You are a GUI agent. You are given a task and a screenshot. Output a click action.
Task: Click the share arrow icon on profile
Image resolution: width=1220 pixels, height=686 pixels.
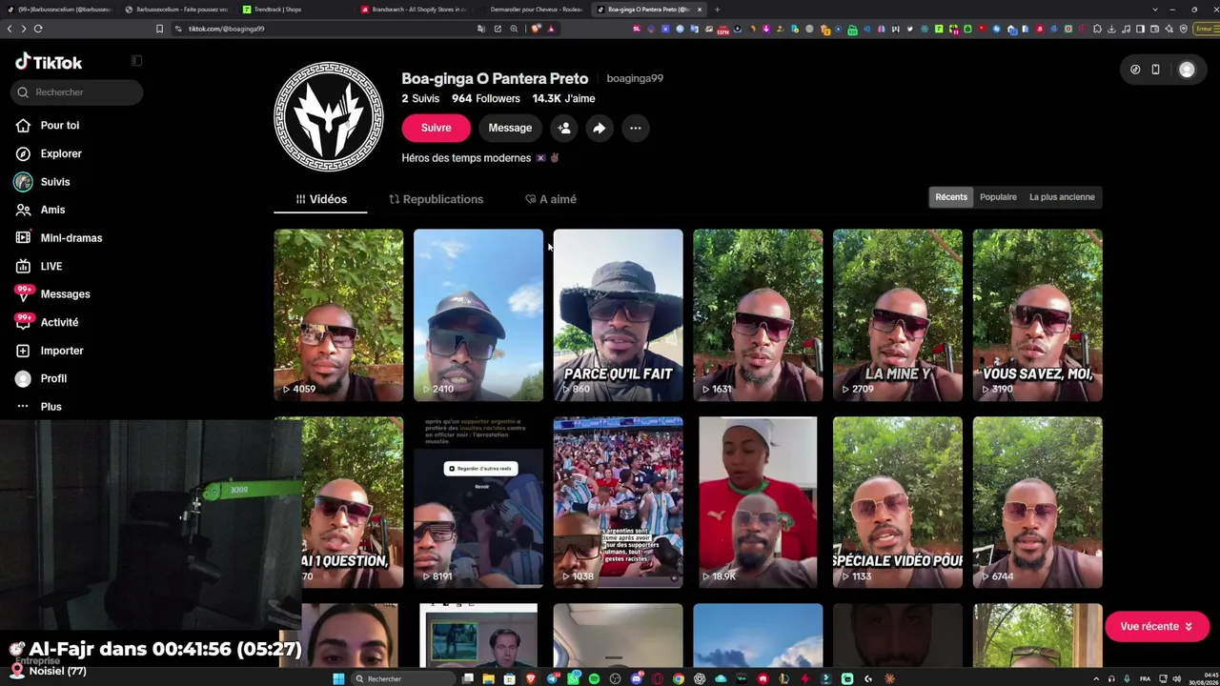pyautogui.click(x=599, y=128)
